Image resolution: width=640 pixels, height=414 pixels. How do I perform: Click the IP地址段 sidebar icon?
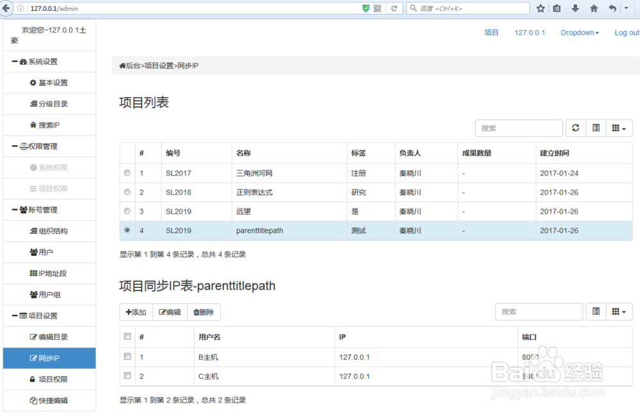49,273
